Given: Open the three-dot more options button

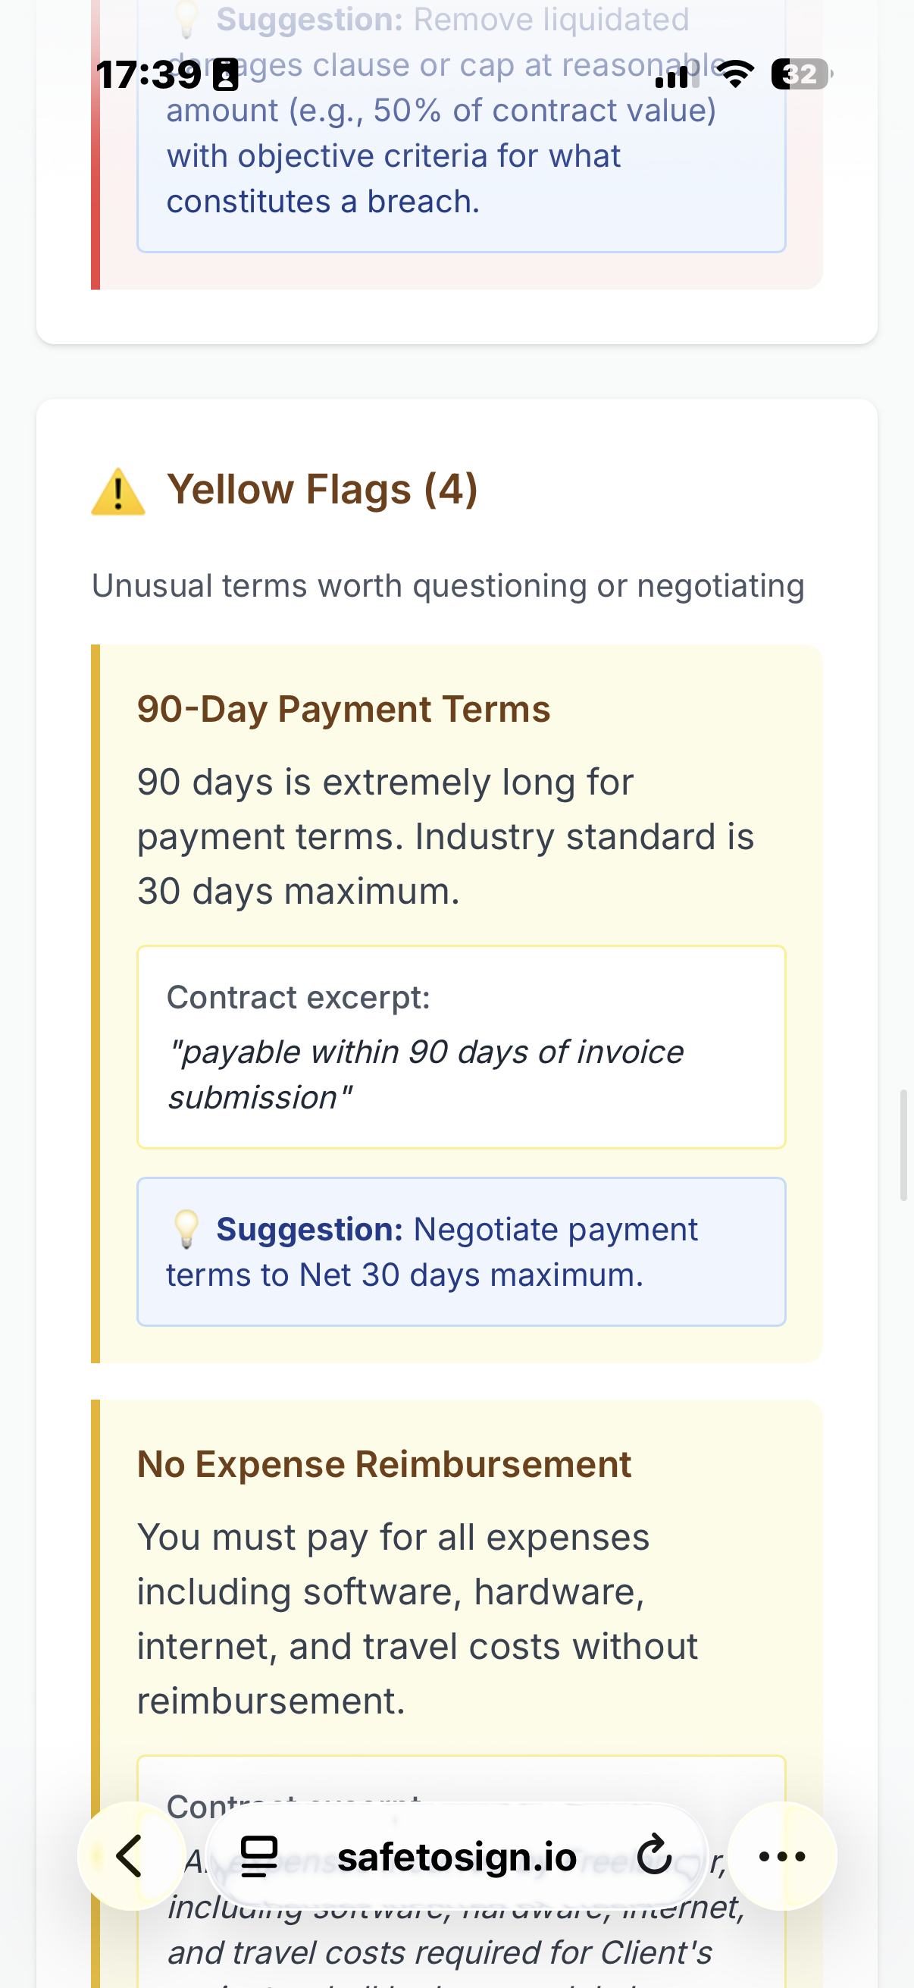Looking at the screenshot, I should click(782, 1855).
